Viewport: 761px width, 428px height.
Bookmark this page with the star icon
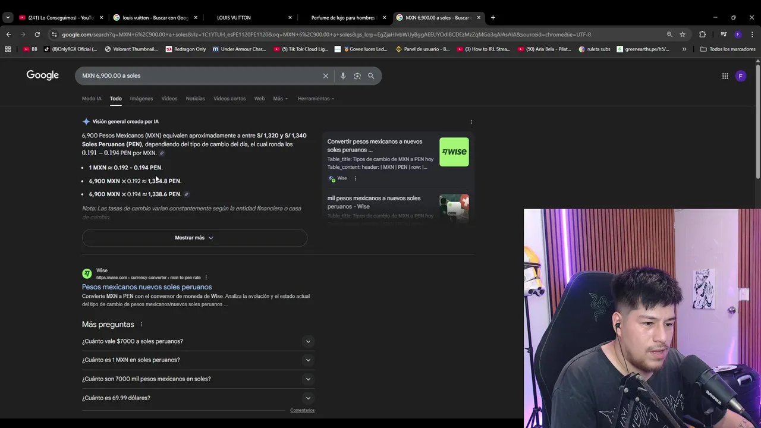pos(683,34)
